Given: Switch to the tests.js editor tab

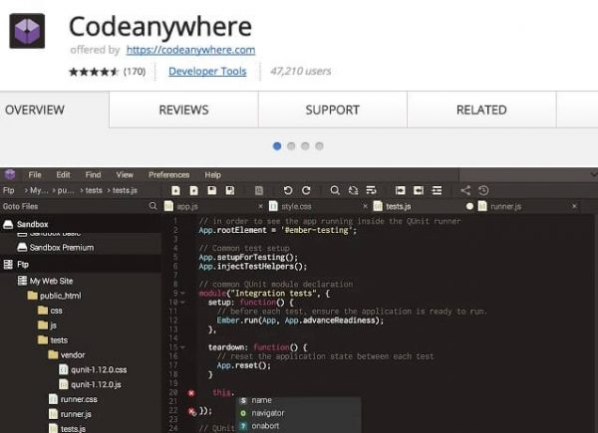Looking at the screenshot, I should [x=398, y=206].
